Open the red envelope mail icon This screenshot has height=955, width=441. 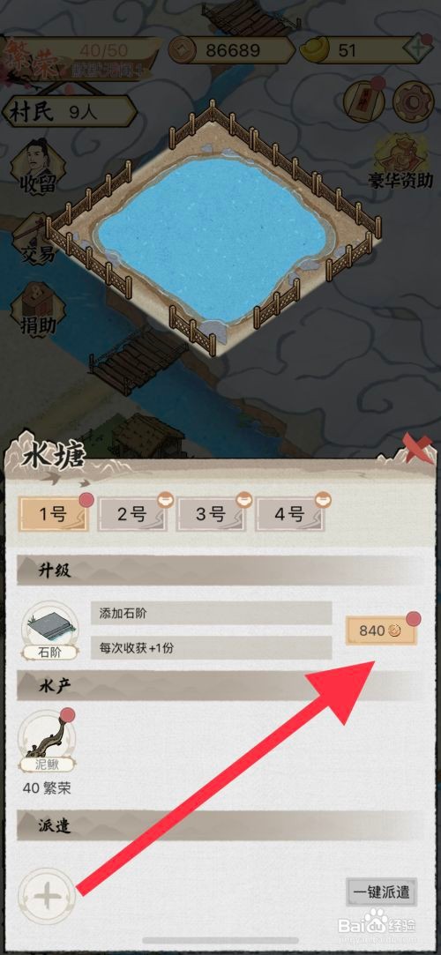pos(363,100)
